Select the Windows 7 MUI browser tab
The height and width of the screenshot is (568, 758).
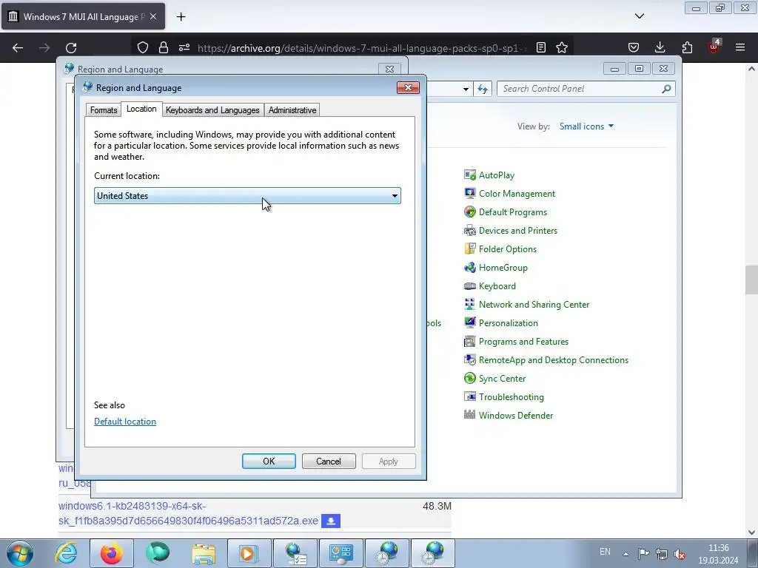tap(83, 16)
